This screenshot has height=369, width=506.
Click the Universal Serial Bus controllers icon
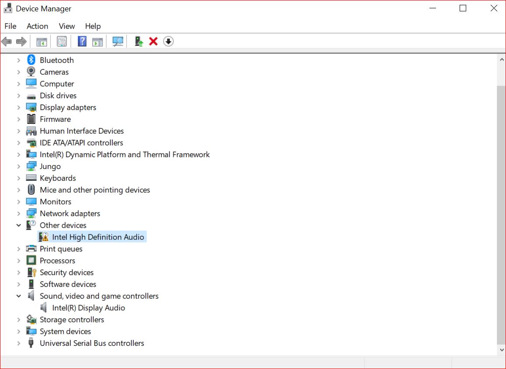(31, 343)
